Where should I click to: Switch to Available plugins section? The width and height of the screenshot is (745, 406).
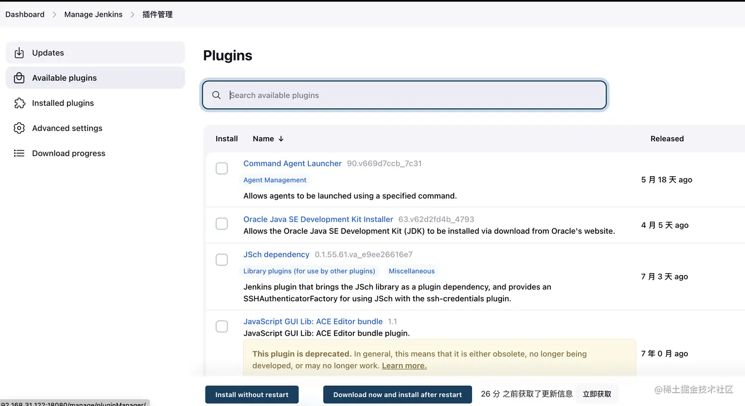[x=95, y=78]
